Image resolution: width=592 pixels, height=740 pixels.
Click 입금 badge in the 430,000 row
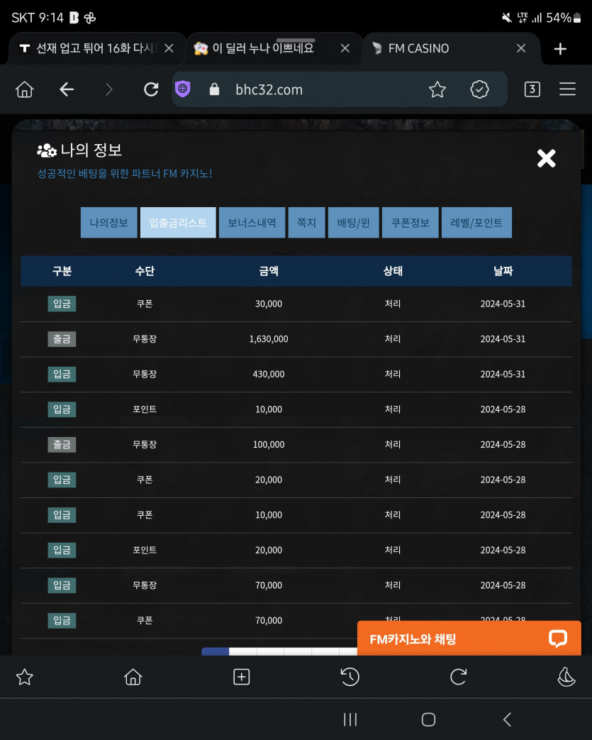point(62,374)
